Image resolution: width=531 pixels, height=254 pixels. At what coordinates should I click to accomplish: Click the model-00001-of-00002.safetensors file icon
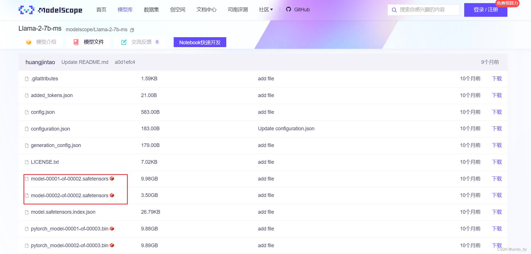(27, 179)
